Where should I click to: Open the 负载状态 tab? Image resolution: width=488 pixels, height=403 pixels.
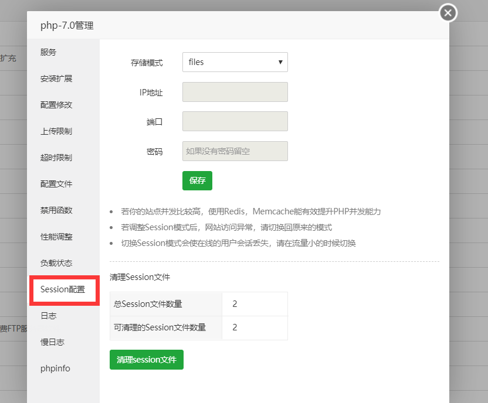[x=56, y=263]
